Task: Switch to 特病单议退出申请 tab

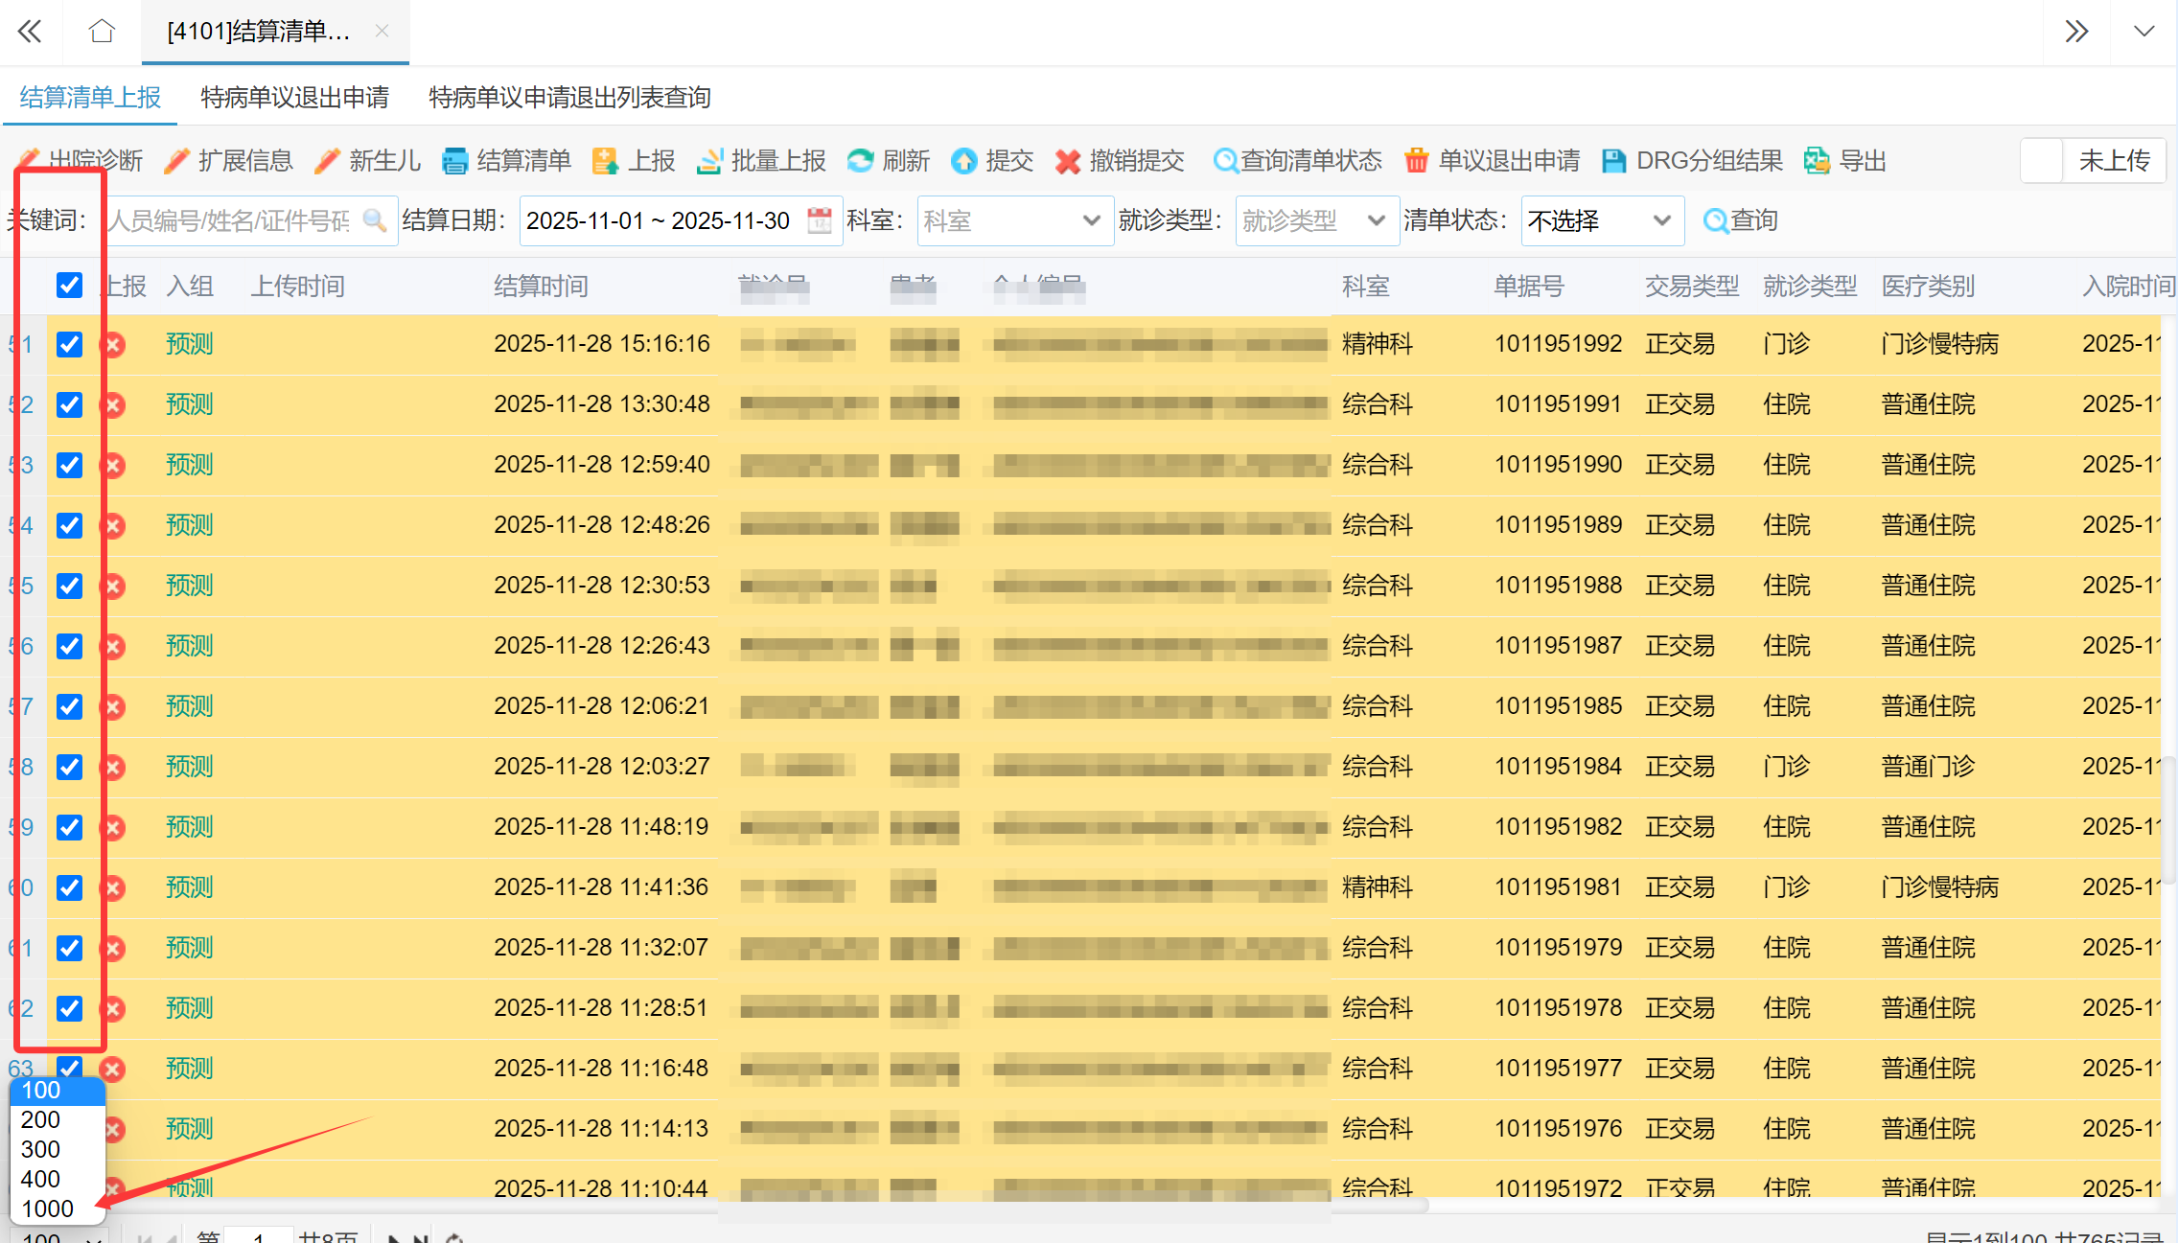Action: pos(294,98)
